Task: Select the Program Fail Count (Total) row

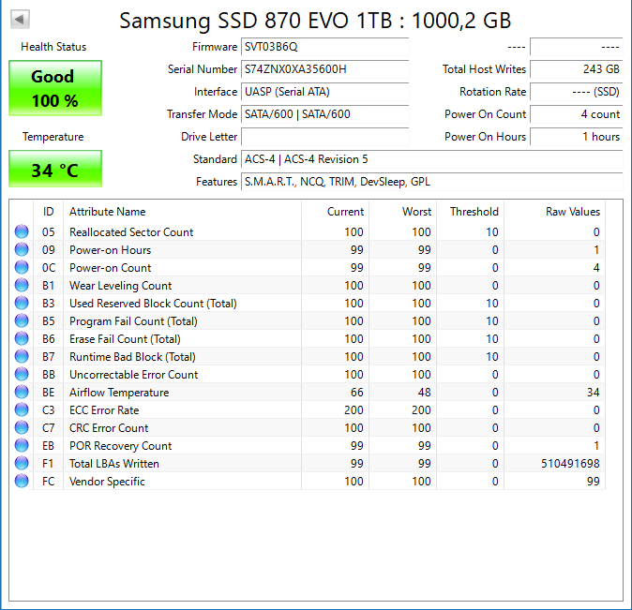Action: click(x=133, y=321)
